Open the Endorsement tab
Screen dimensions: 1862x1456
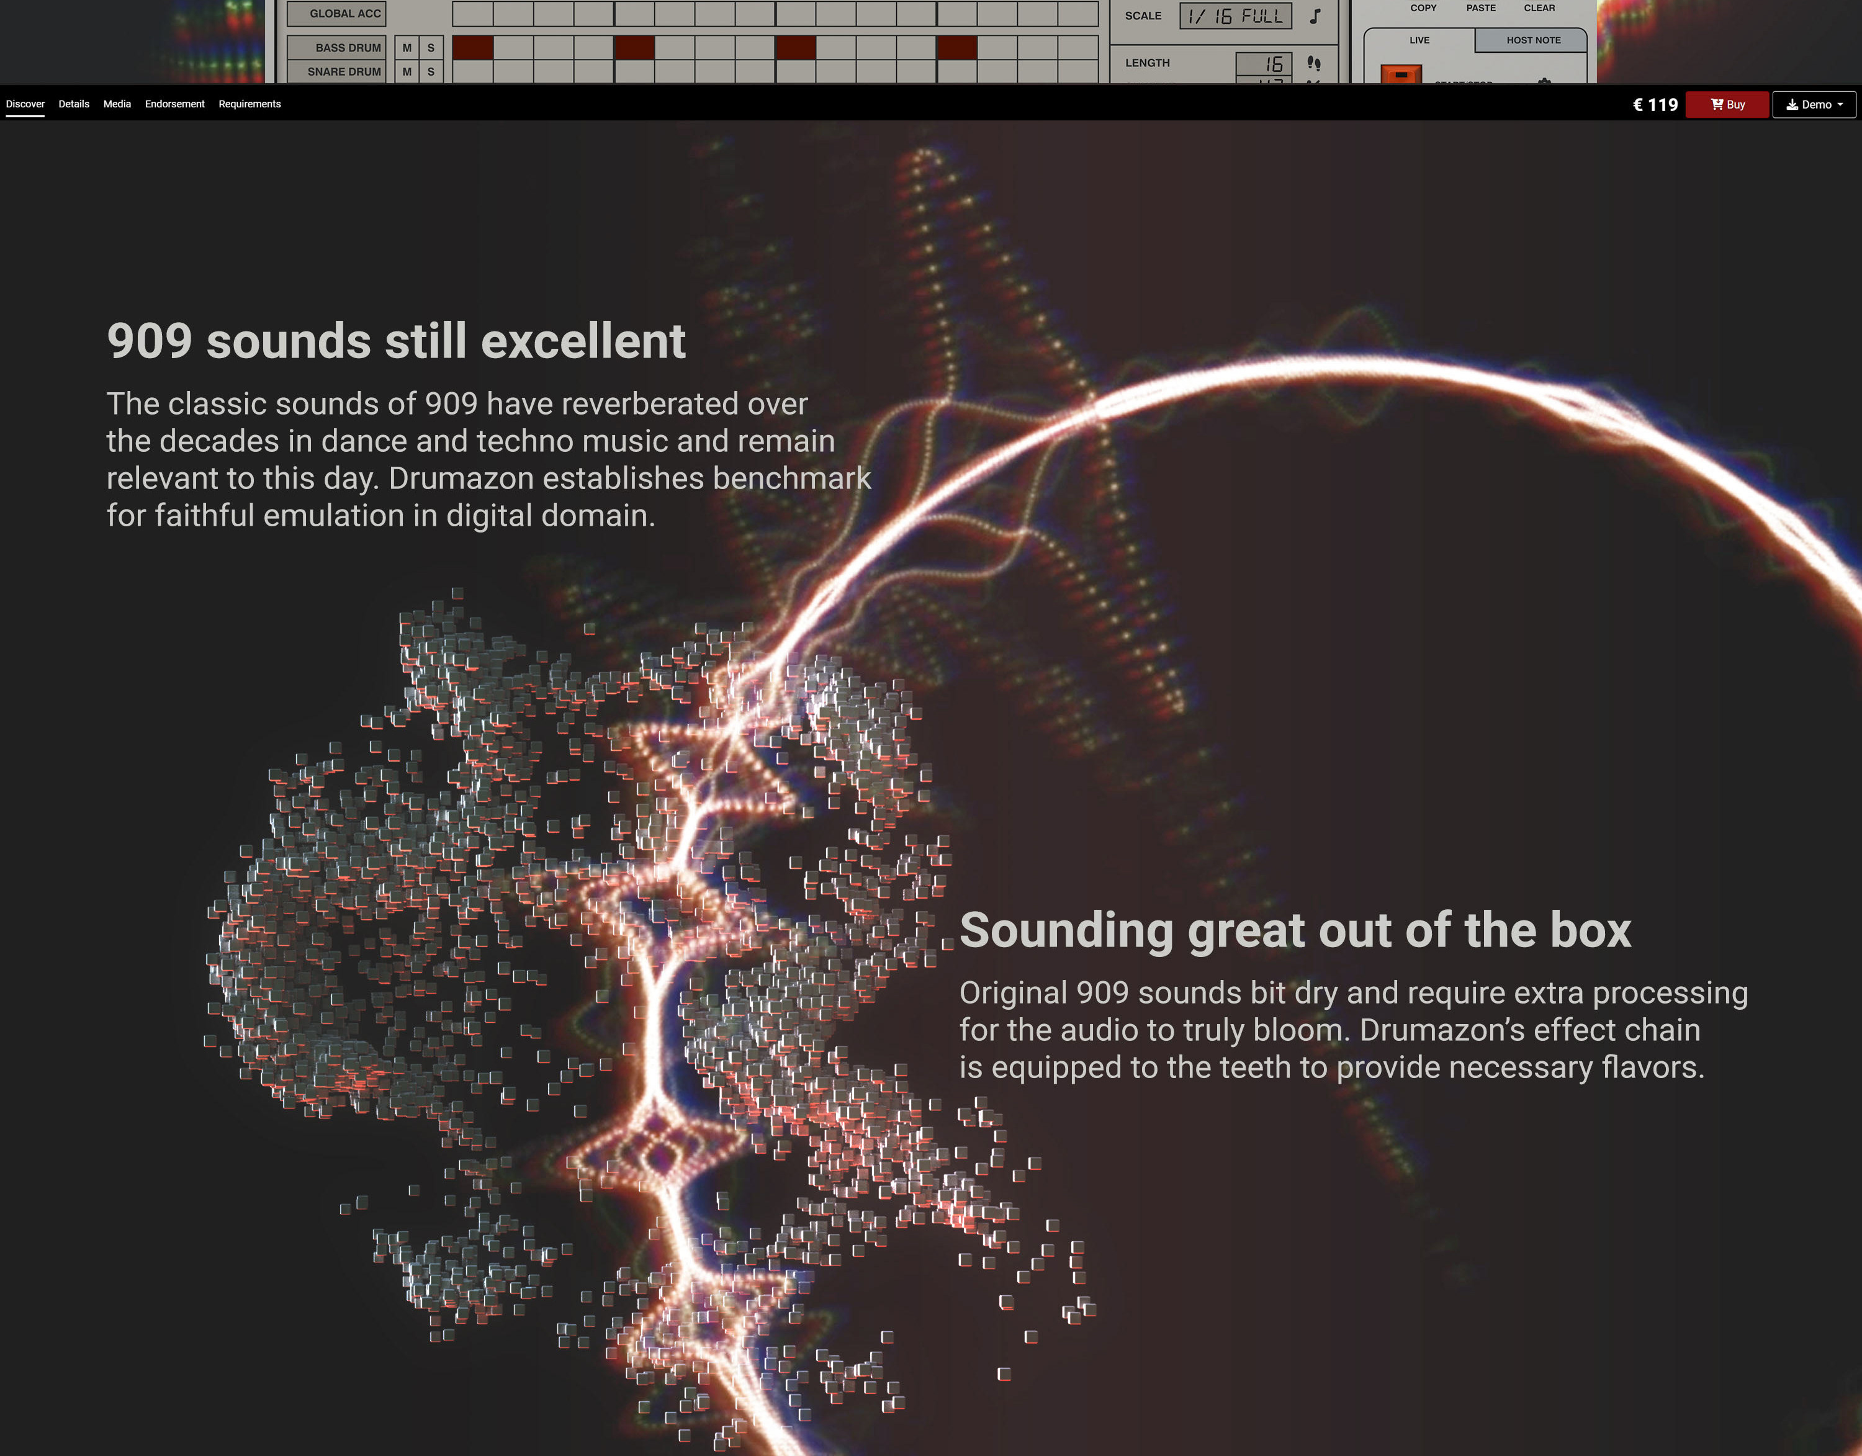tap(175, 104)
